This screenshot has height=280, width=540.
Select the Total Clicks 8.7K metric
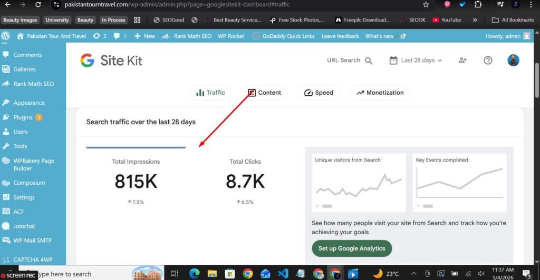[245, 181]
